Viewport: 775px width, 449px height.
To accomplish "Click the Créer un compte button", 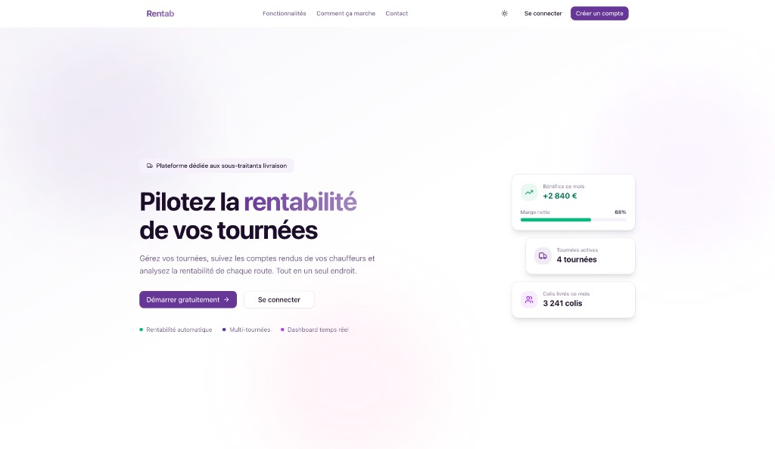I will [x=599, y=13].
